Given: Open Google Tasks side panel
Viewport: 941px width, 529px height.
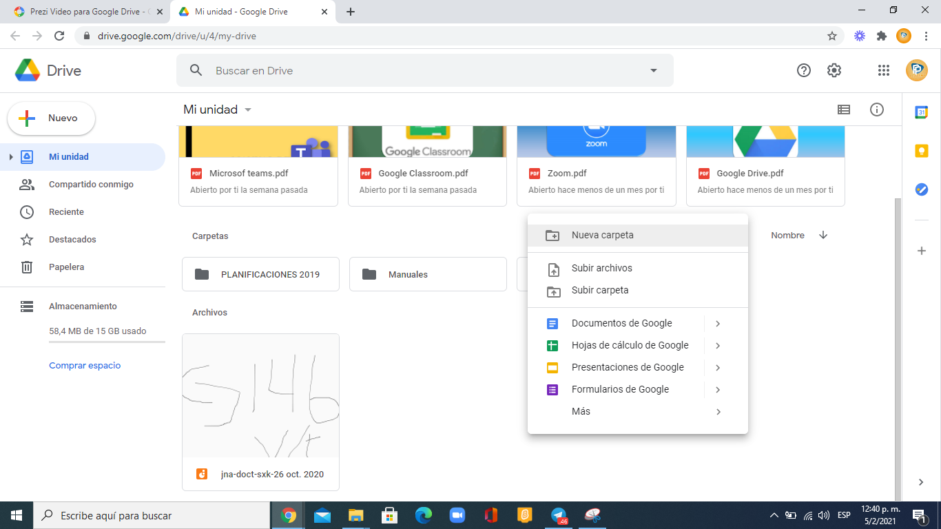Looking at the screenshot, I should click(x=922, y=189).
